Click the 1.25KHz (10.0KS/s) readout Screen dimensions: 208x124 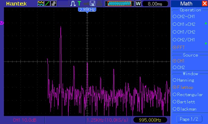pos(107,120)
